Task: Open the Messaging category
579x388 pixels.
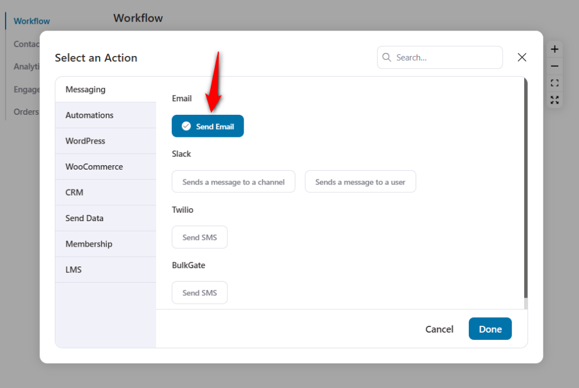Action: pos(105,89)
